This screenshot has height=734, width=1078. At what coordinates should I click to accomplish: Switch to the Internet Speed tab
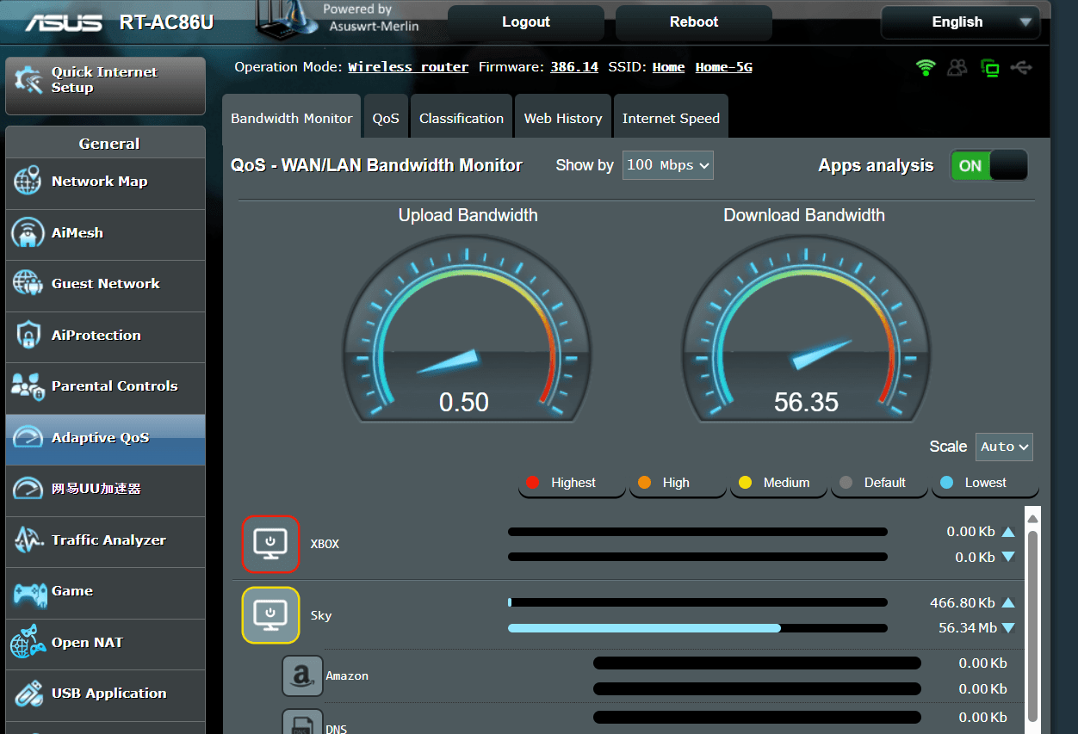[671, 118]
